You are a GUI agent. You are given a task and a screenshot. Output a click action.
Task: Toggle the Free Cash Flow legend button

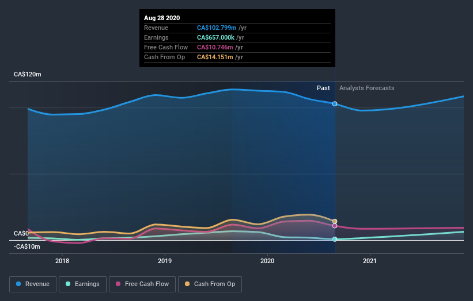coord(142,284)
